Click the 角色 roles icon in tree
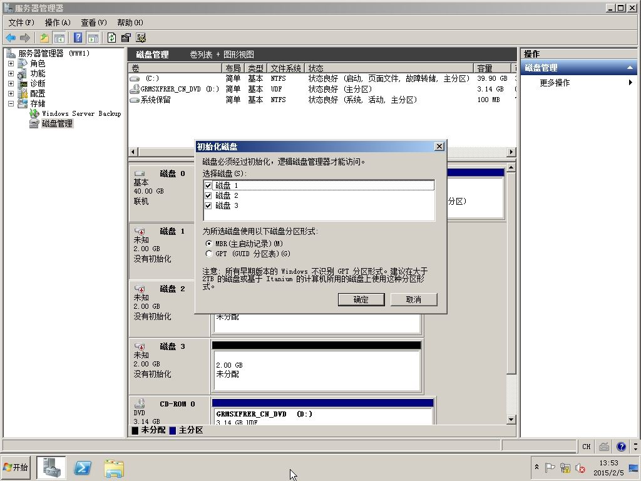Screen dimensions: 641x481 pos(23,63)
